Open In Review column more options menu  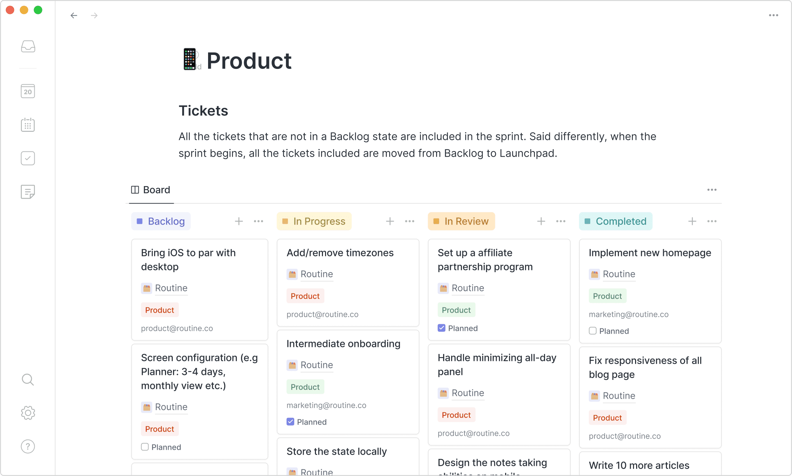(561, 221)
